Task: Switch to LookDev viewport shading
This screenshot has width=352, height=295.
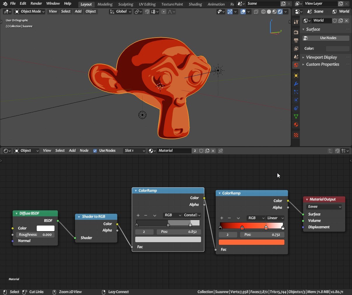Action: (x=274, y=12)
